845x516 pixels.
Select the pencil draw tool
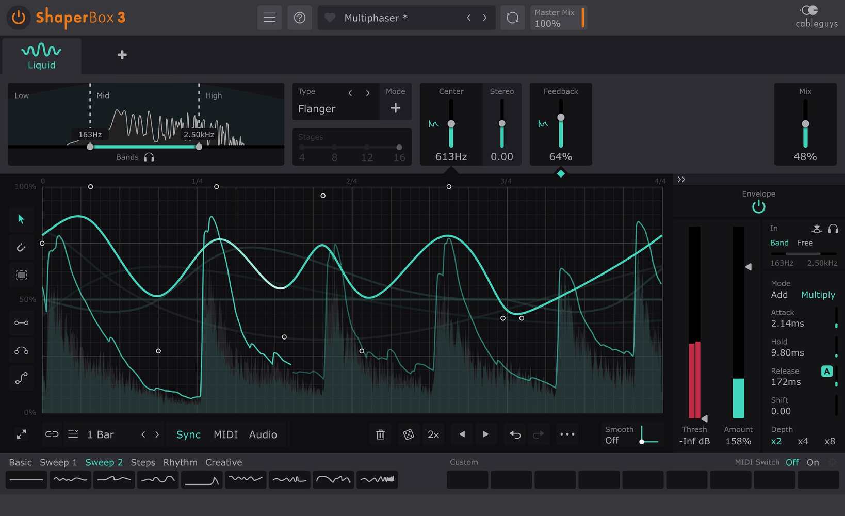click(x=21, y=247)
